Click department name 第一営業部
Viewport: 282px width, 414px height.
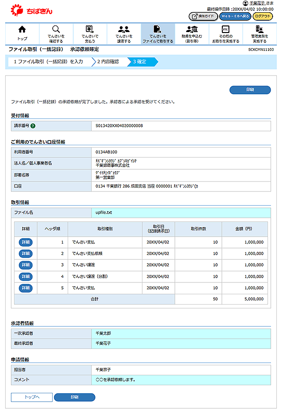point(105,177)
